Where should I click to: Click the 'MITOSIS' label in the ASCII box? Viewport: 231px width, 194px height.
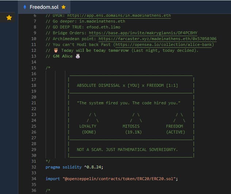131,126
